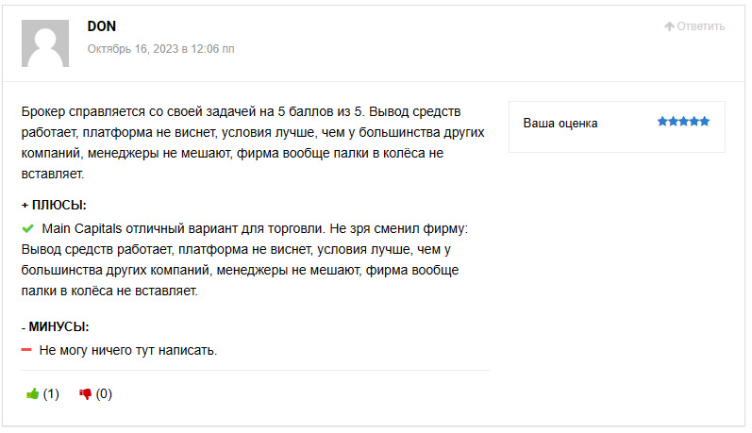Click the Ваша оценка label
The height and width of the screenshot is (433, 752).
560,124
